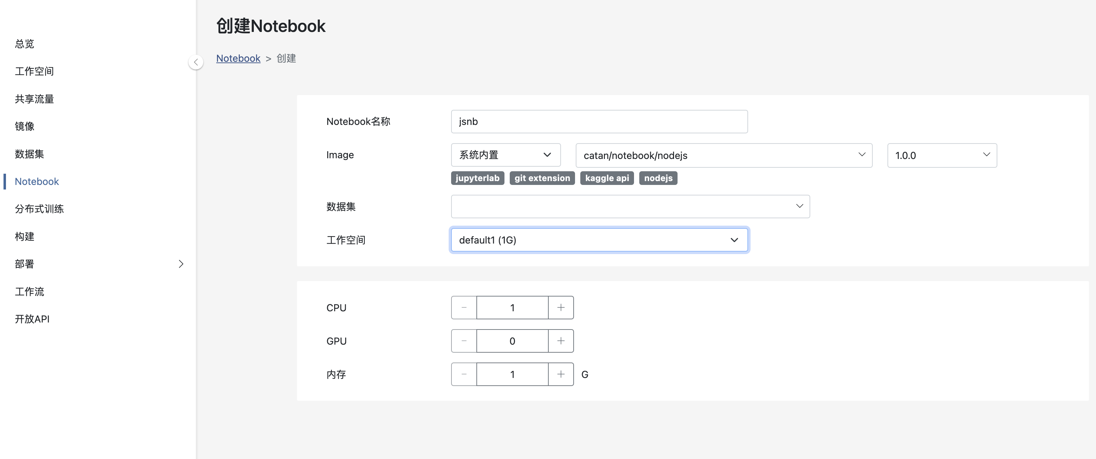Increase CPU count with plus button
Screen dimensions: 1096x459
(561, 307)
